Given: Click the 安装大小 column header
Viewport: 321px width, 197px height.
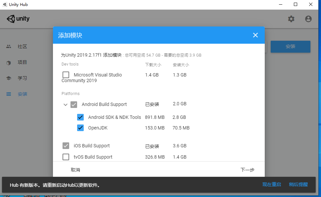Looking at the screenshot, I should pyautogui.click(x=181, y=65).
